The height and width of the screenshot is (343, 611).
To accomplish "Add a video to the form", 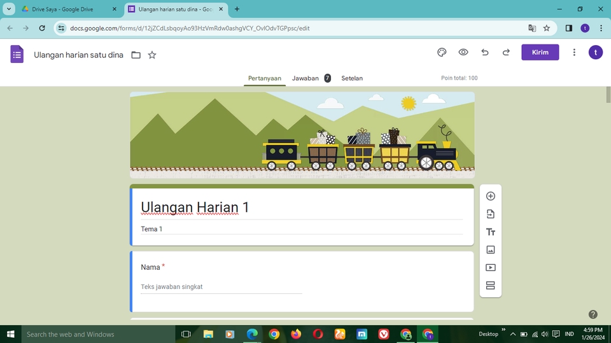I will tap(491, 268).
